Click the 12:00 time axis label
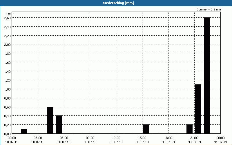Viewport: 232px width, 145px height. click(116, 138)
